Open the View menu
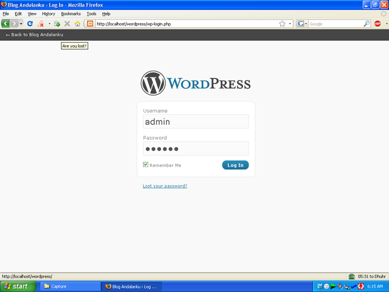Viewport: 389px width, 292px height. point(32,14)
